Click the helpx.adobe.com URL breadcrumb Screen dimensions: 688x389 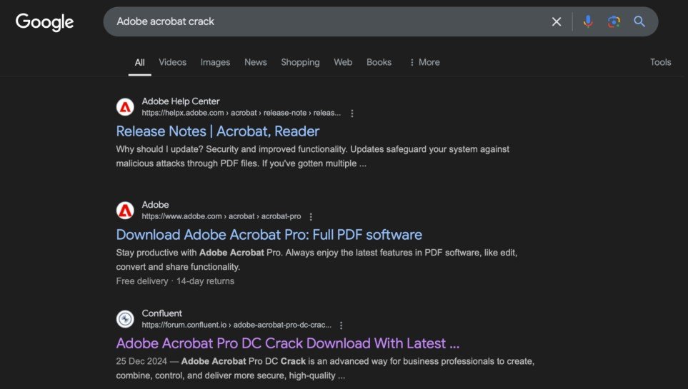coord(241,113)
